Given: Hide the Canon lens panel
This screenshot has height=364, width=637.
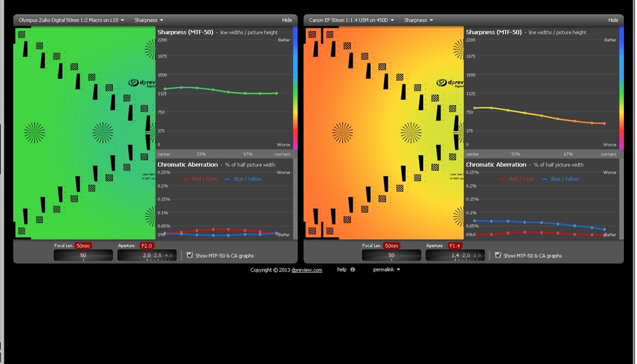Looking at the screenshot, I should pyautogui.click(x=613, y=20).
